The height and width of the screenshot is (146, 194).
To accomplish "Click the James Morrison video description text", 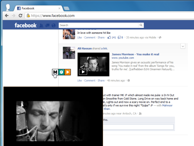I will (143, 66).
